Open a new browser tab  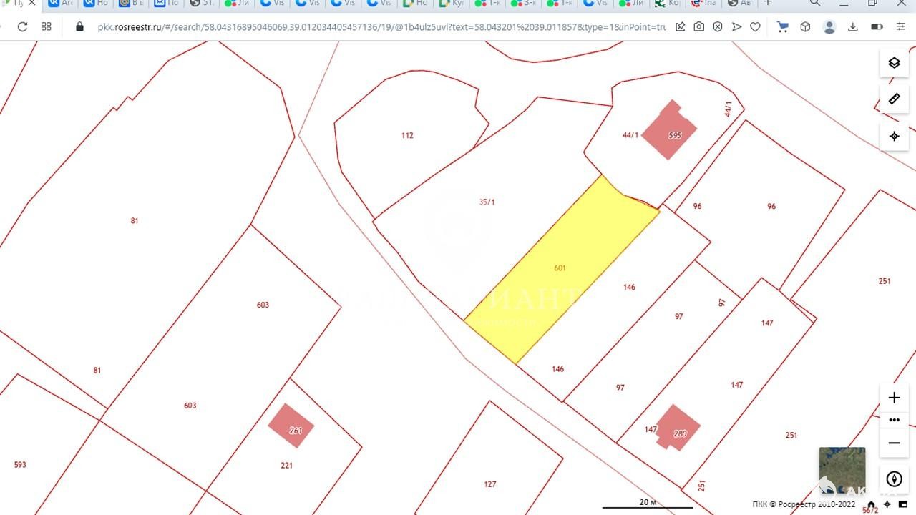point(768,4)
